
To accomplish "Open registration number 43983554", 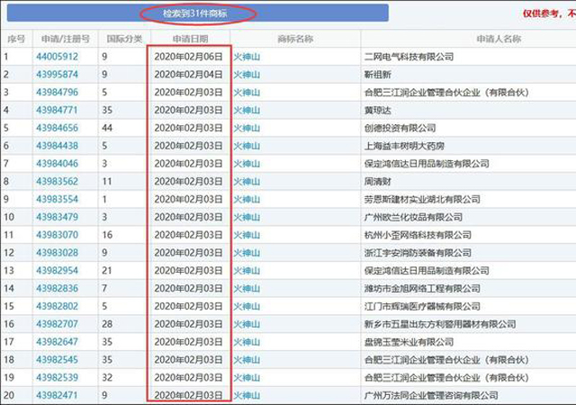I will click(57, 199).
